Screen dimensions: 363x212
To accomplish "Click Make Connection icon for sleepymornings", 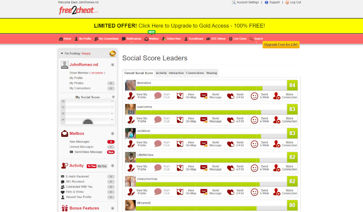I will tap(277, 192).
